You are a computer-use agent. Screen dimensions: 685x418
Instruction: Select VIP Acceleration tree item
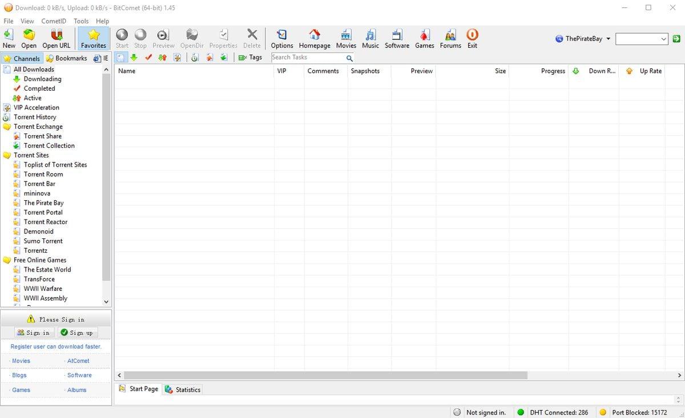[x=37, y=108]
